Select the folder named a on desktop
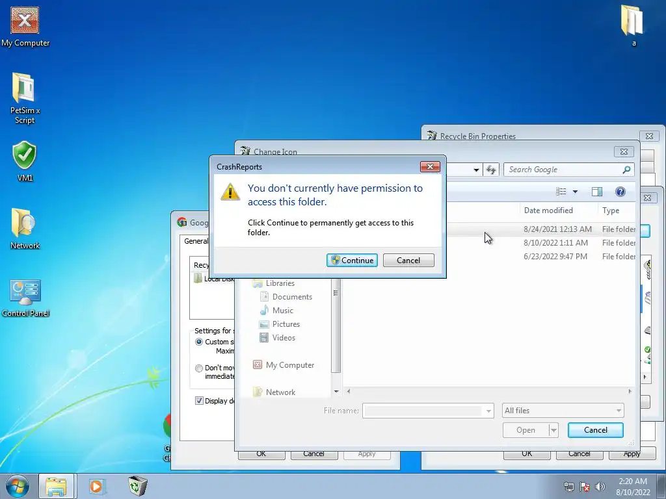The height and width of the screenshot is (499, 666). click(633, 25)
